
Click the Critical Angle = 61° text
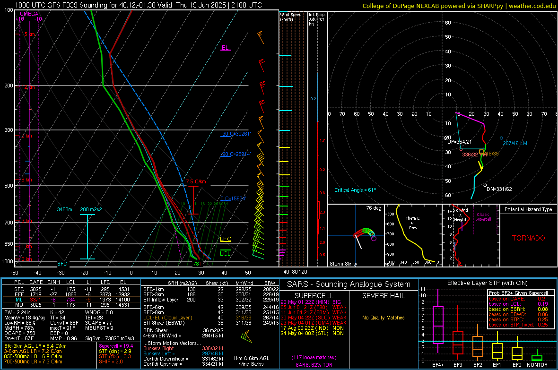(x=355, y=190)
